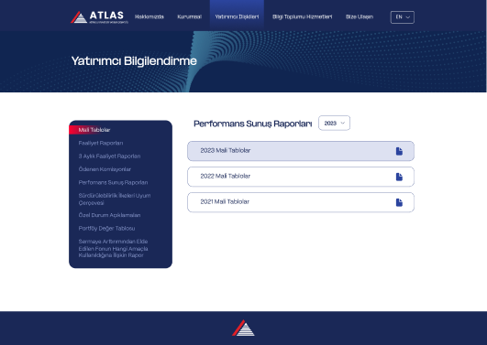Open the 2021 Mali Tablolar row
This screenshot has width=487, height=345.
301,202
